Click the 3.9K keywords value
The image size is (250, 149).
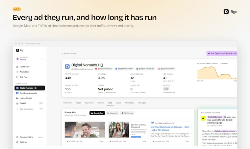click(101, 78)
